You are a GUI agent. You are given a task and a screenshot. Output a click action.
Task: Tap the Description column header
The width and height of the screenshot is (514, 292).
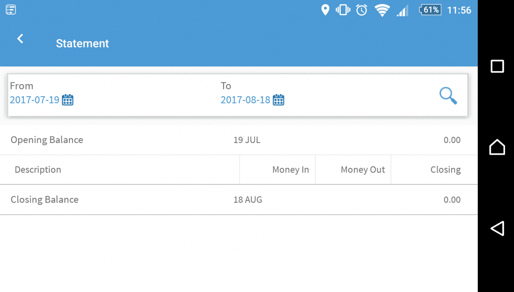tap(38, 170)
